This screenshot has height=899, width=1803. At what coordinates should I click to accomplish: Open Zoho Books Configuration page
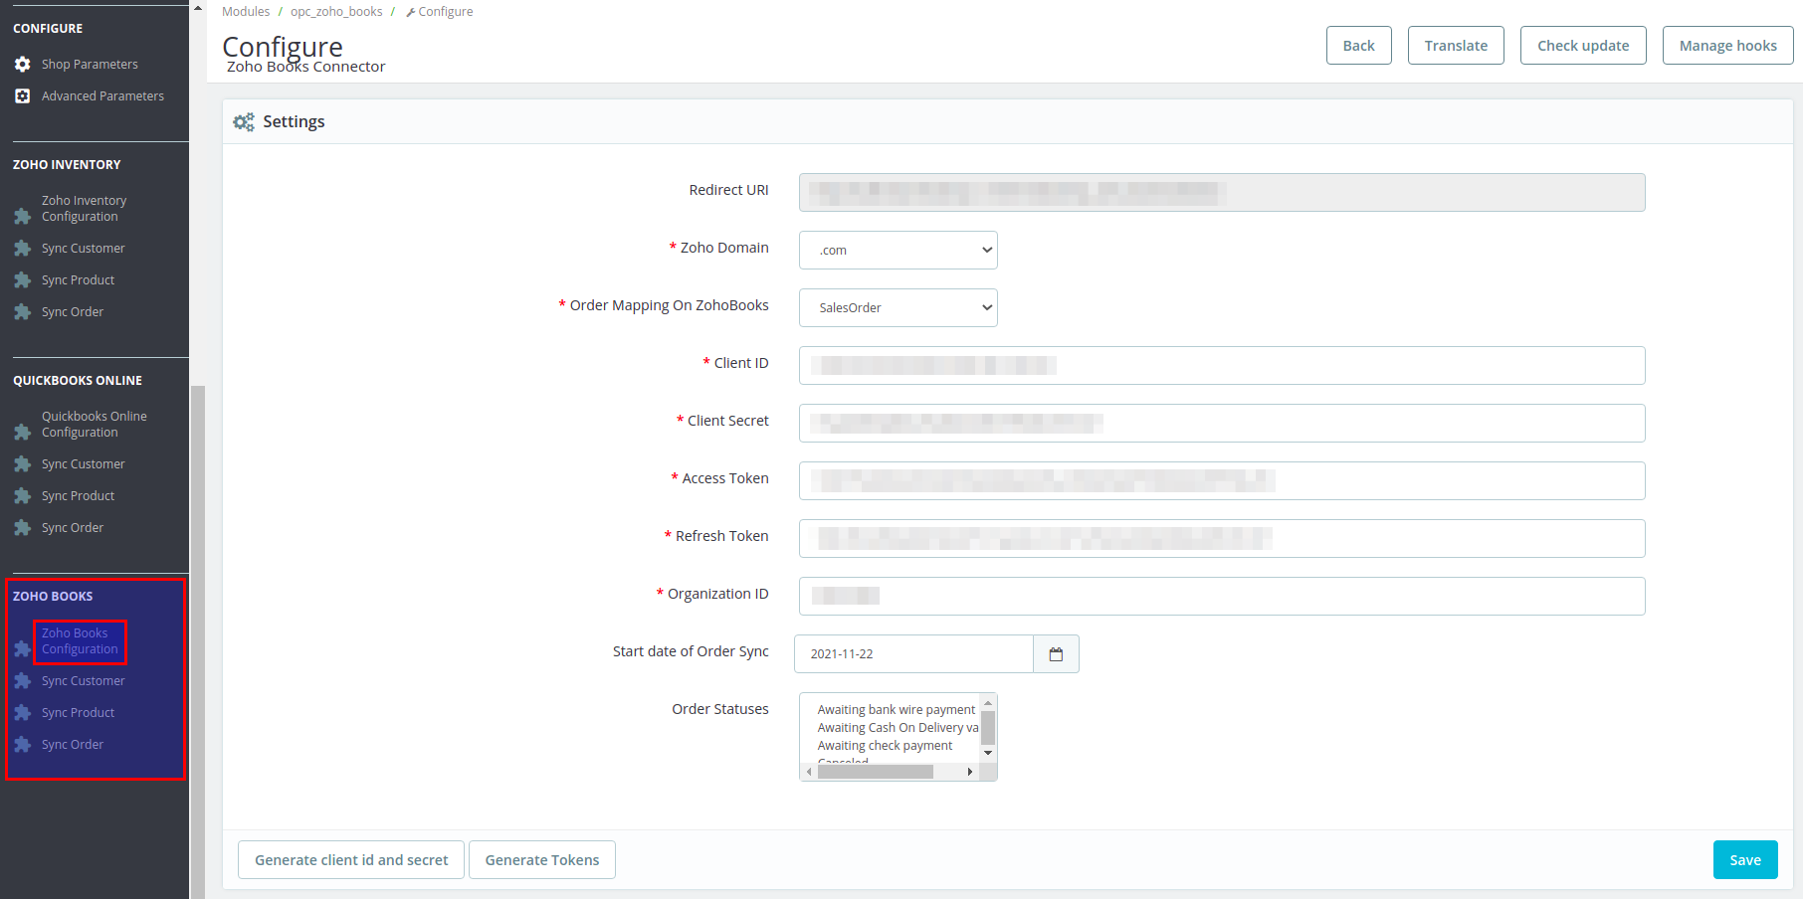80,641
